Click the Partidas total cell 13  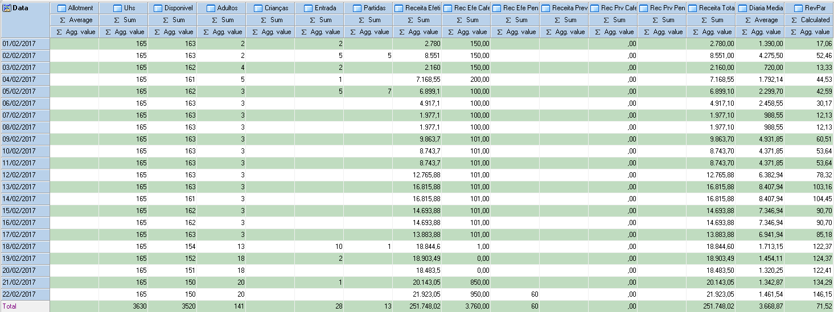click(368, 306)
